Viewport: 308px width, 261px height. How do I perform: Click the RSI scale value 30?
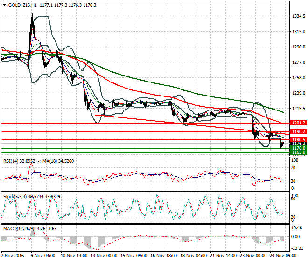coord(293,181)
